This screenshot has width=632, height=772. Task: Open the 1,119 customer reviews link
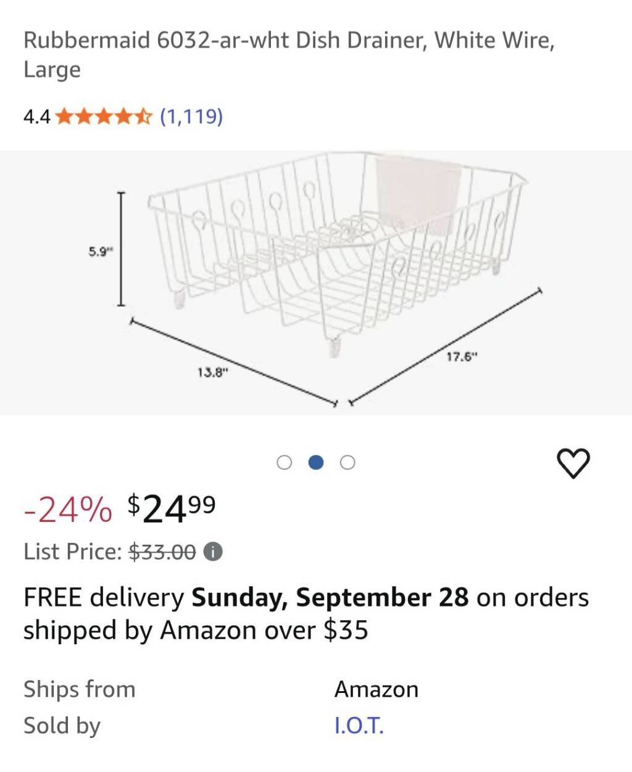(x=191, y=116)
